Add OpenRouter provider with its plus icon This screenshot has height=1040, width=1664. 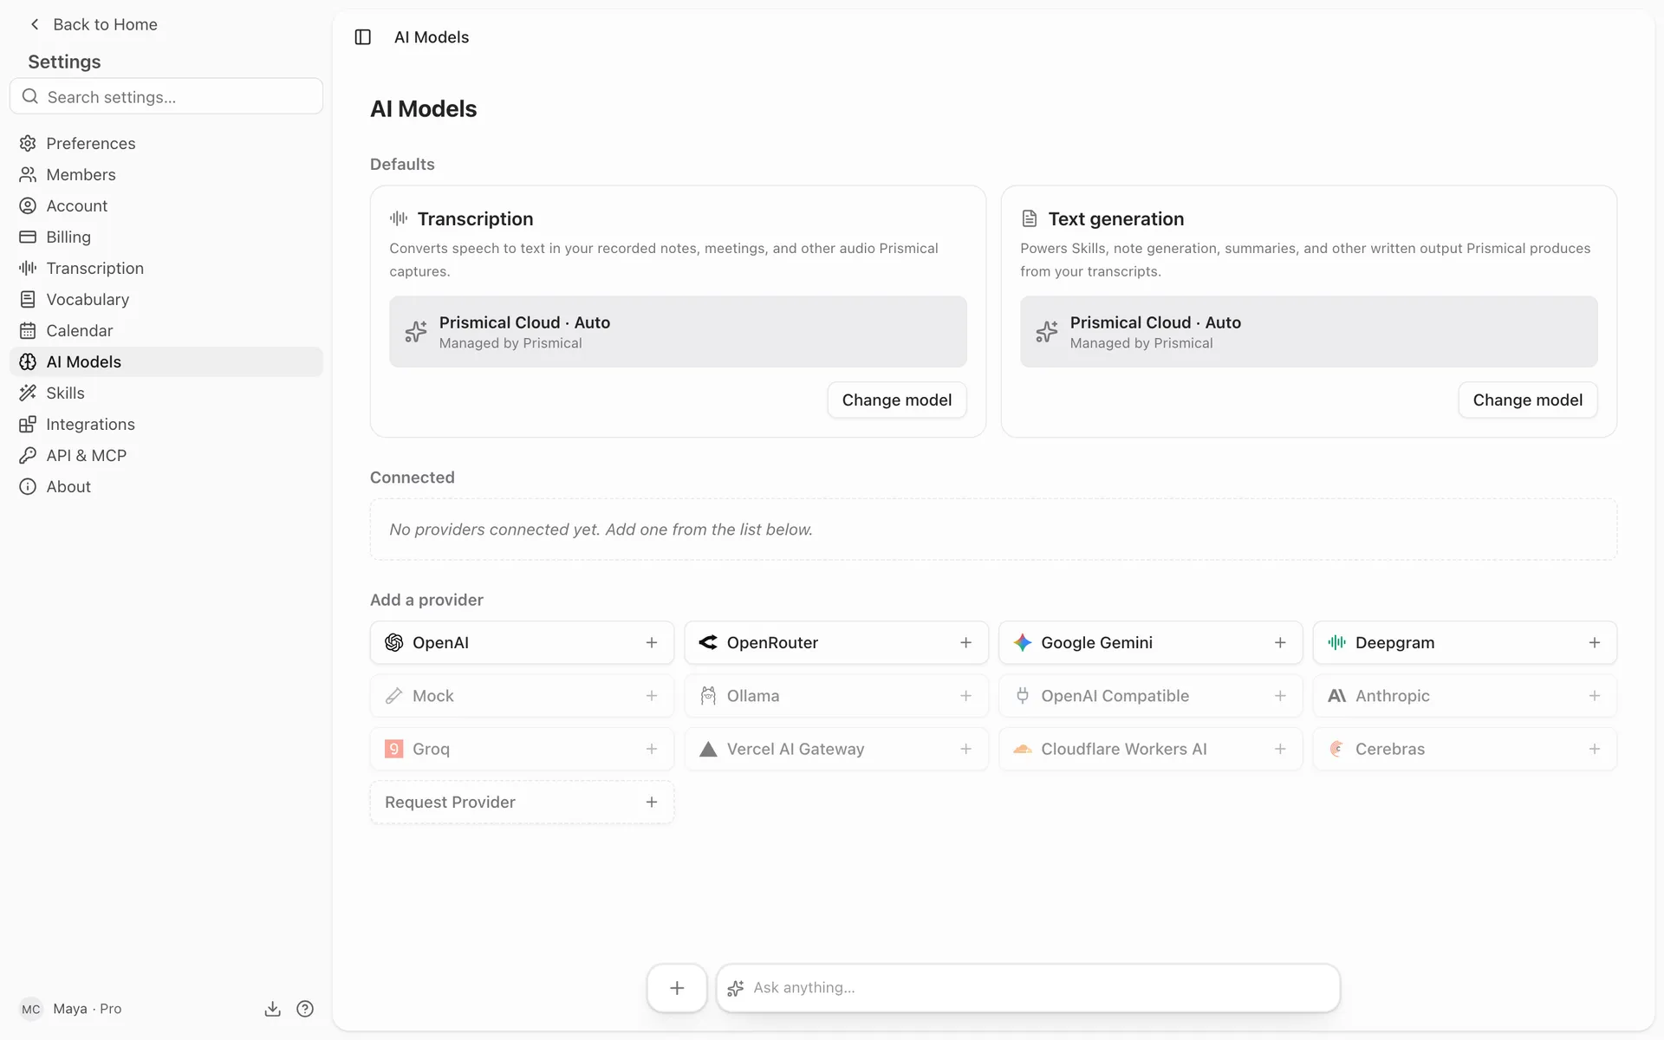[965, 642]
